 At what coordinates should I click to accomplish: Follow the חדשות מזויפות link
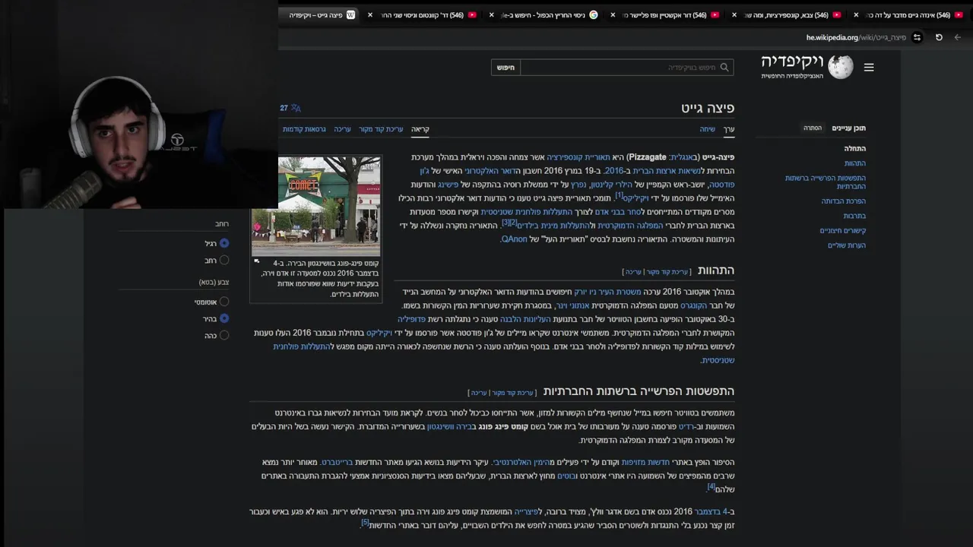click(x=645, y=462)
